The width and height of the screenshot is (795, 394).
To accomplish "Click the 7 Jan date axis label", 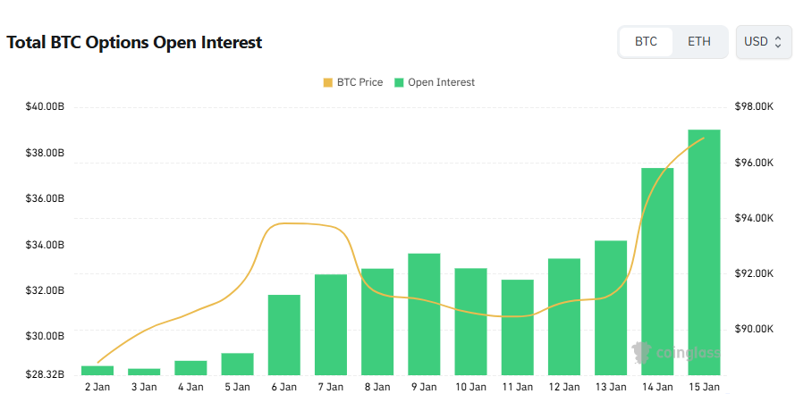I will [x=330, y=387].
